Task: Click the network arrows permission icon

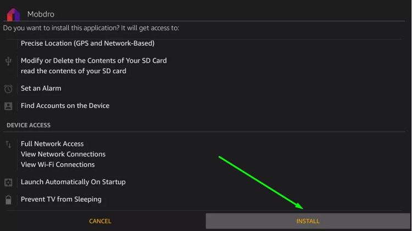Action: (x=8, y=144)
